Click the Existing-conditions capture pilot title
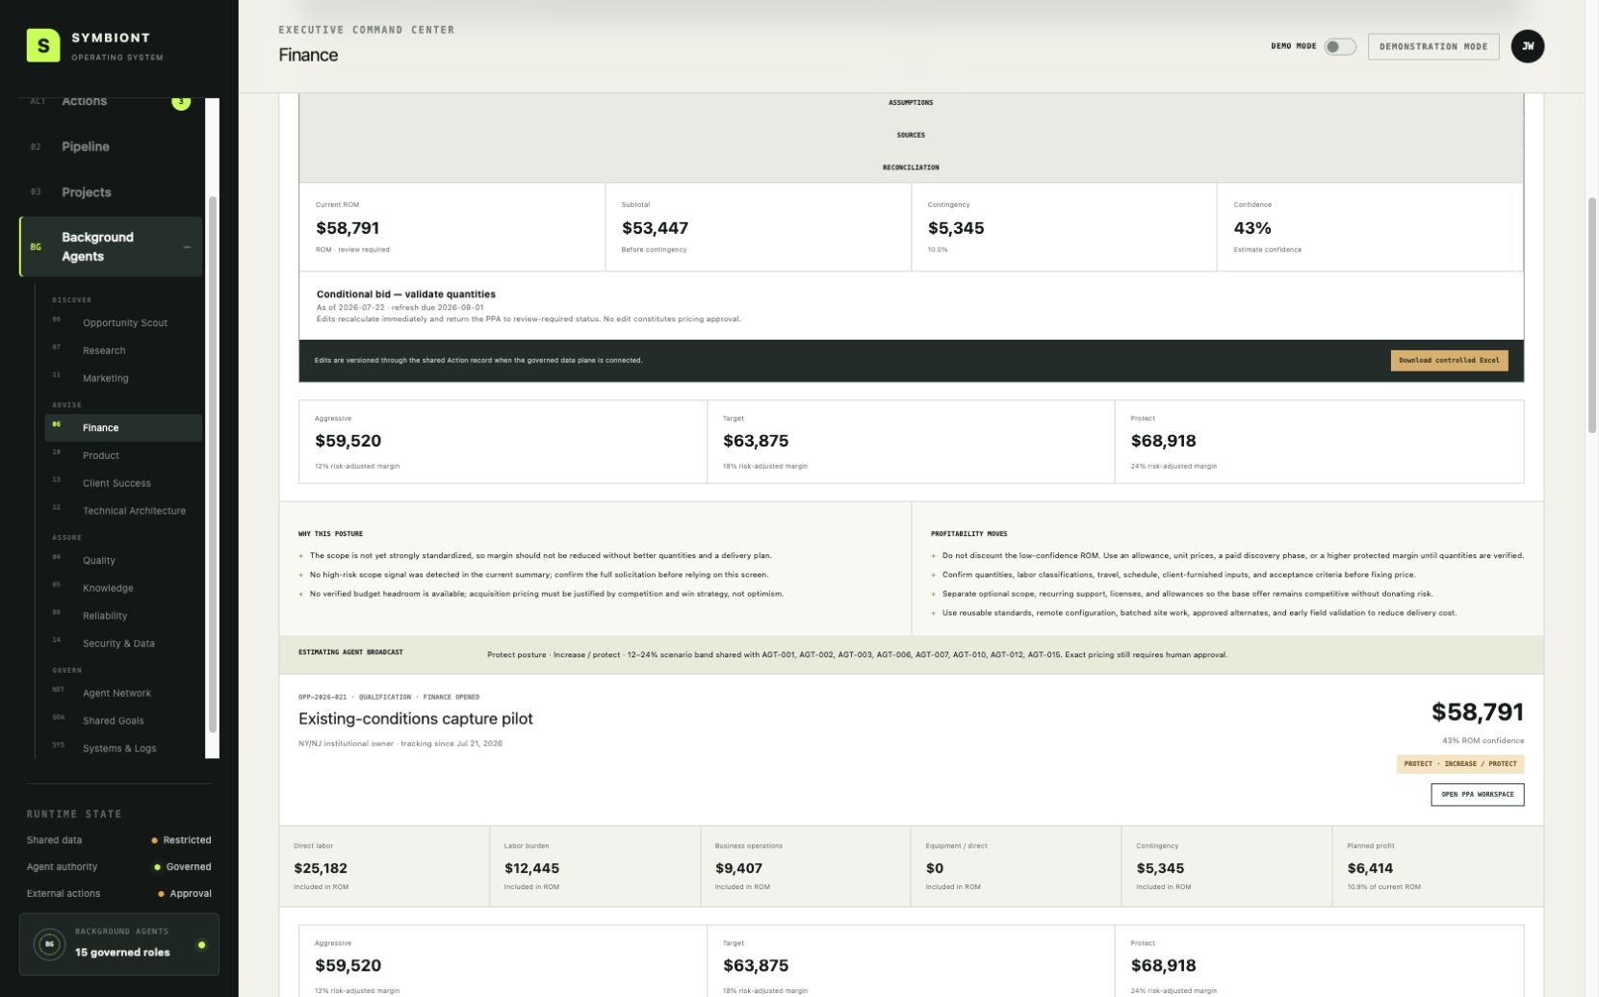Screen dimensions: 1599x997 (416, 719)
